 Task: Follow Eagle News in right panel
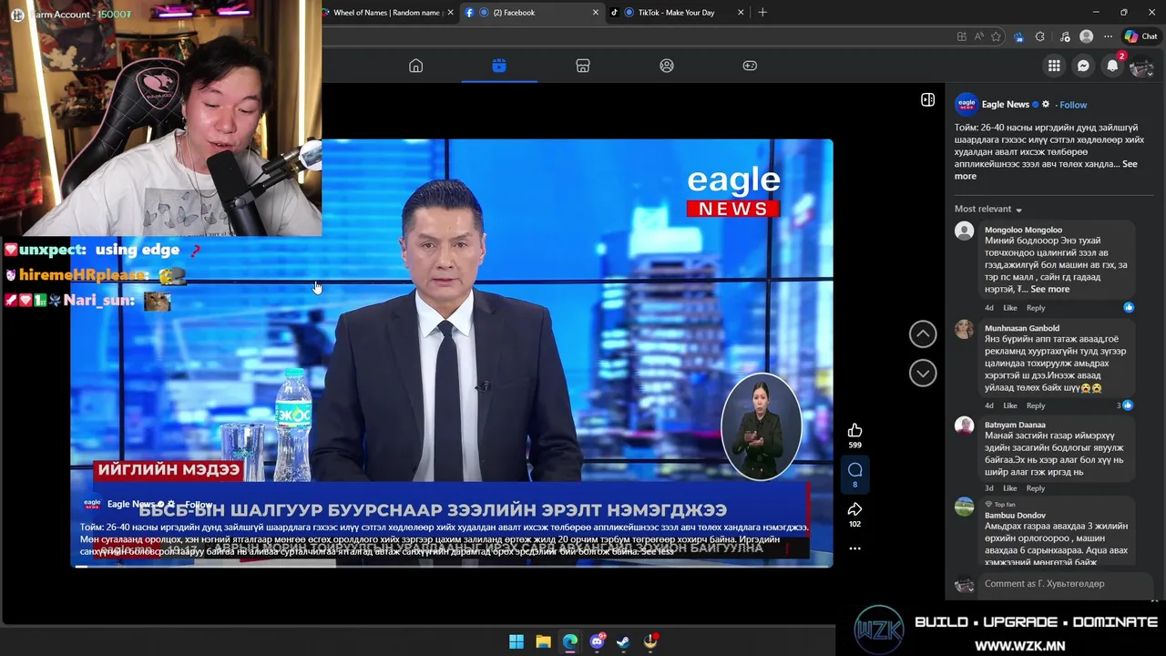click(x=1073, y=105)
